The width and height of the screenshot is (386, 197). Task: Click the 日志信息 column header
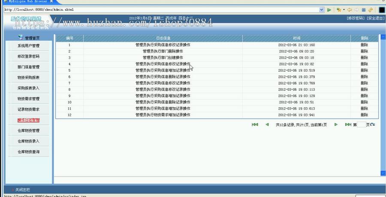pyautogui.click(x=163, y=38)
